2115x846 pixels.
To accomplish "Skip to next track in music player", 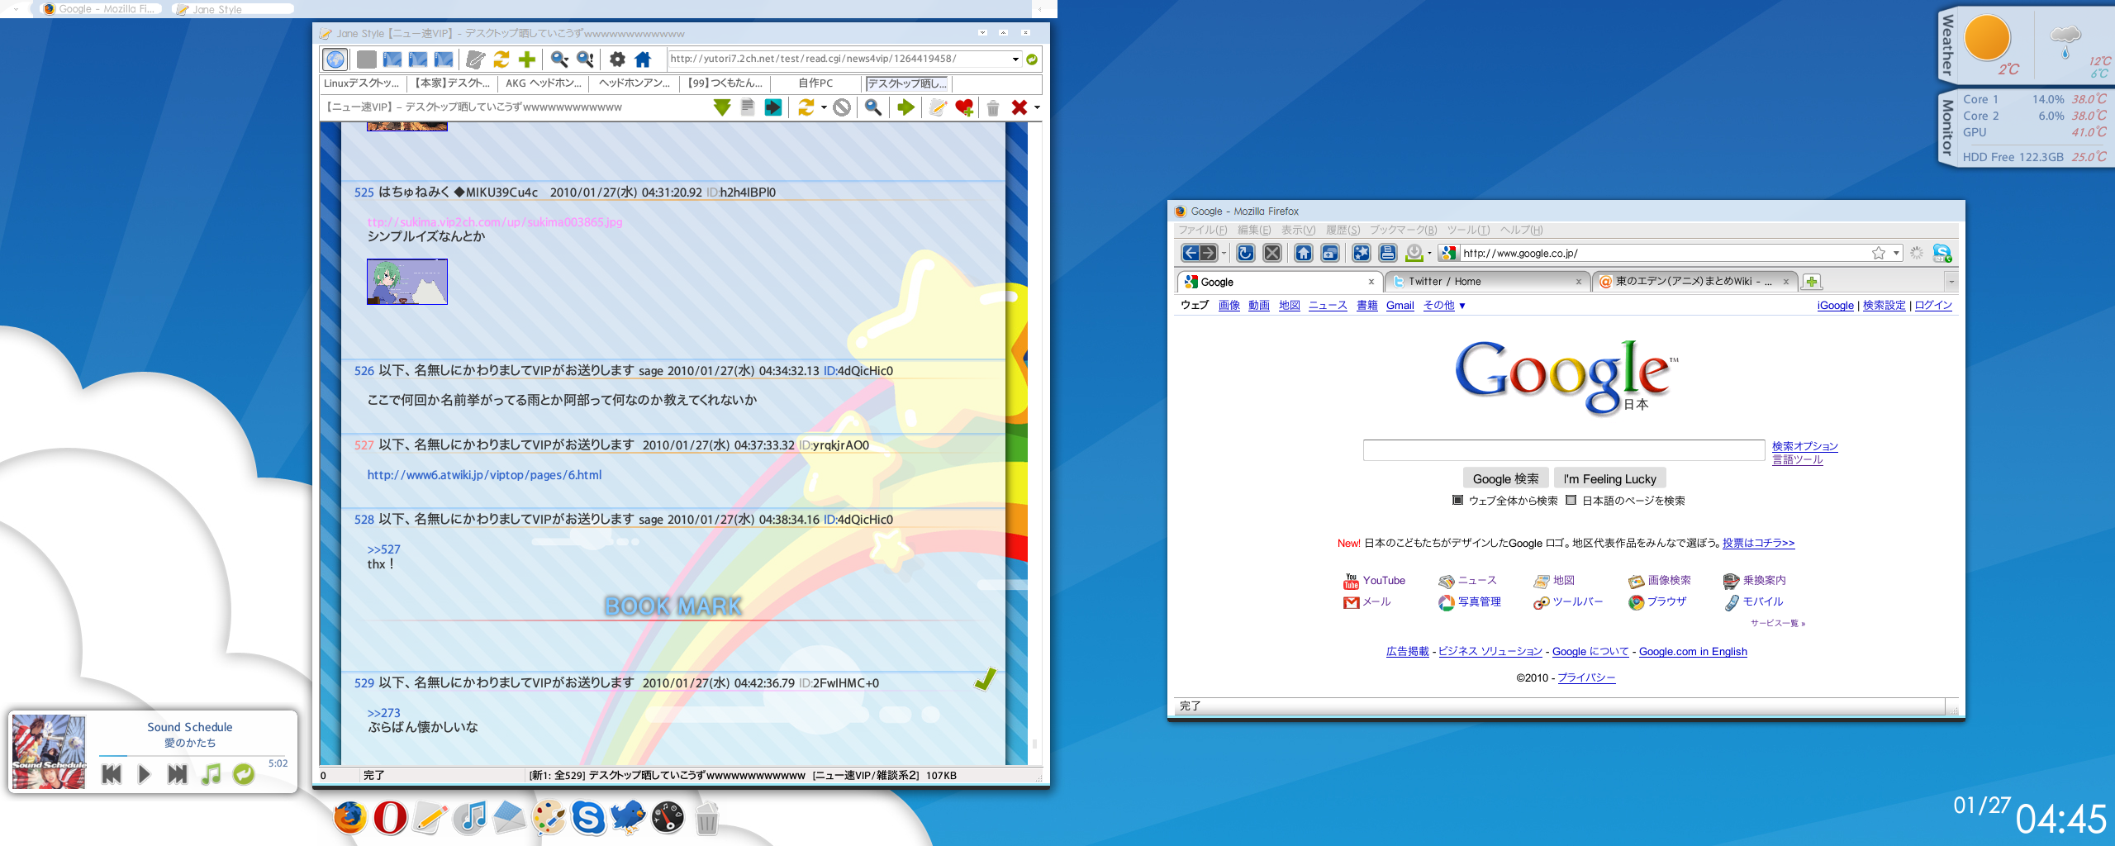I will (177, 774).
